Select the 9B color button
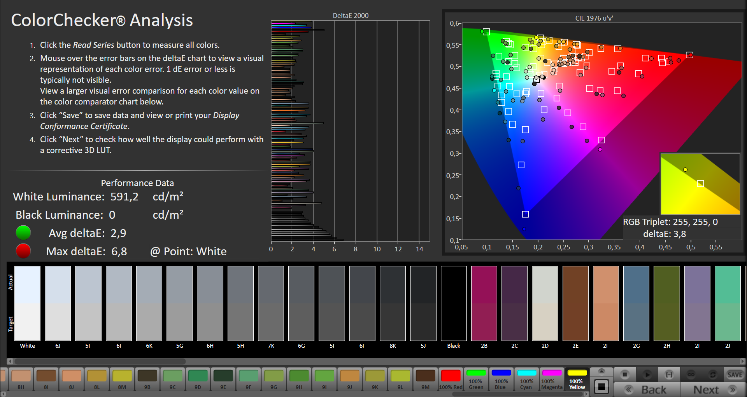The height and width of the screenshot is (397, 747). 147,379
